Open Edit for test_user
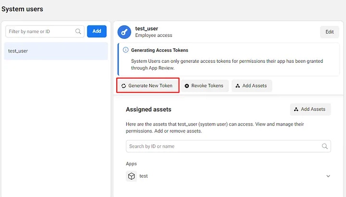 coord(330,32)
